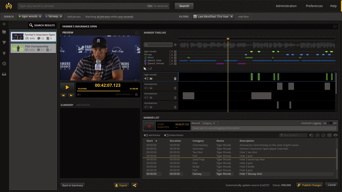Switch to the Summary tab
The width and height of the screenshot is (342, 192).
[x=67, y=105]
